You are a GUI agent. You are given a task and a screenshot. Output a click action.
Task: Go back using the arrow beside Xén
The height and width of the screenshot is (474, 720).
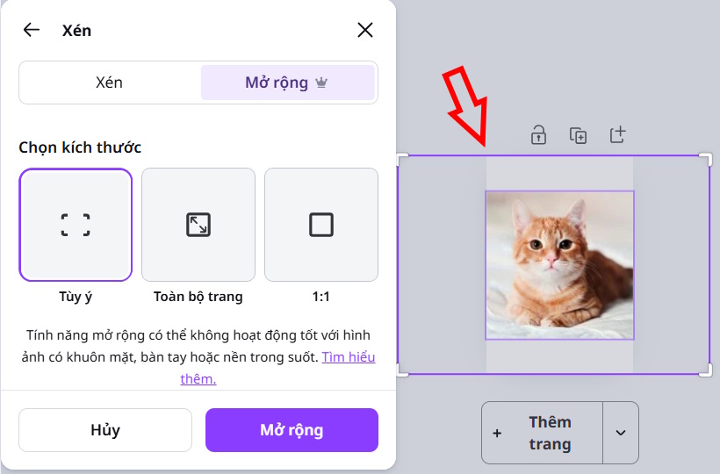[32, 30]
